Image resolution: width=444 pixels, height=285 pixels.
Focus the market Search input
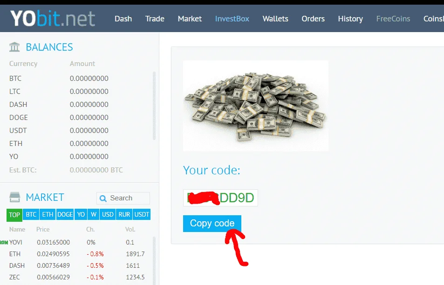(x=123, y=198)
